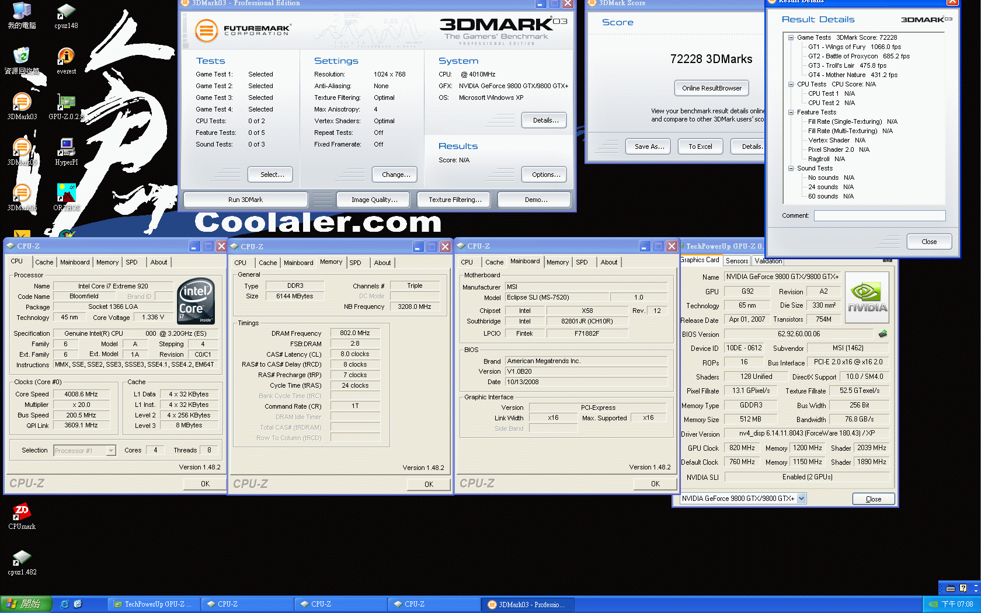Click the Change settings button
The width and height of the screenshot is (981, 613).
[396, 175]
